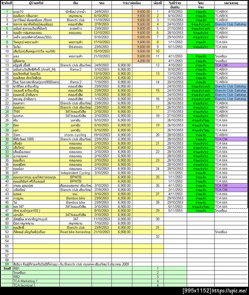Click '9,600.00' amount in row 10
The height and width of the screenshot is (295, 249).
[x=142, y=51]
